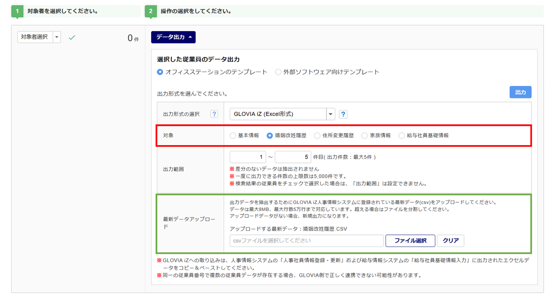Viewport: 555px width, 295px height.
Task: Choose 基本情報 as the target
Action: 233,136
